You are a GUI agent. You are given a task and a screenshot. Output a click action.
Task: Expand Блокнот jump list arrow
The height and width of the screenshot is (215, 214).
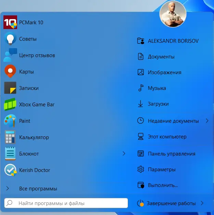coord(124,153)
